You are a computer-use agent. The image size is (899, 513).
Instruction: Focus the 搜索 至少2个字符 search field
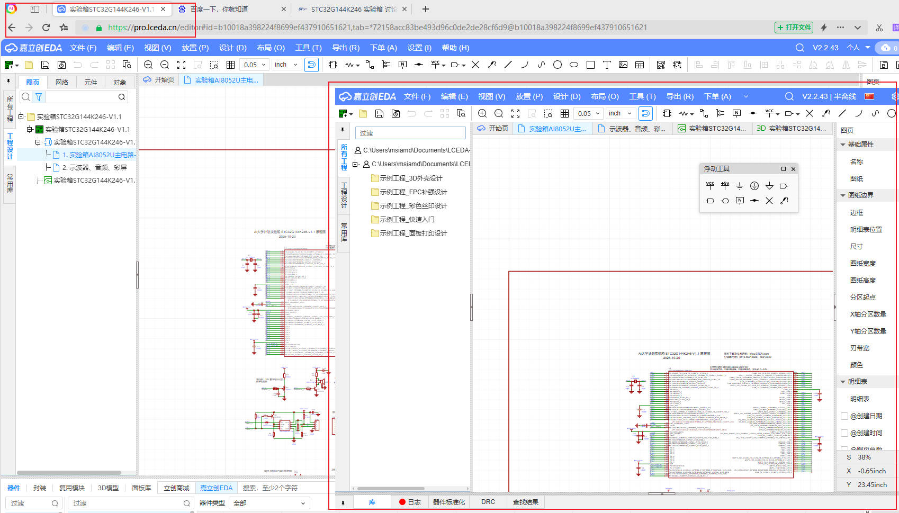click(x=275, y=488)
